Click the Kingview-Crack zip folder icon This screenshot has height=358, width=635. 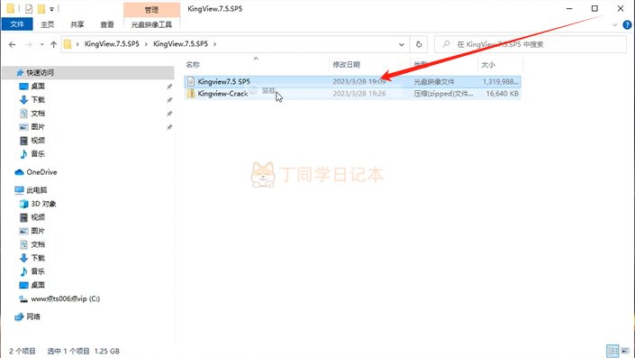[x=191, y=94]
